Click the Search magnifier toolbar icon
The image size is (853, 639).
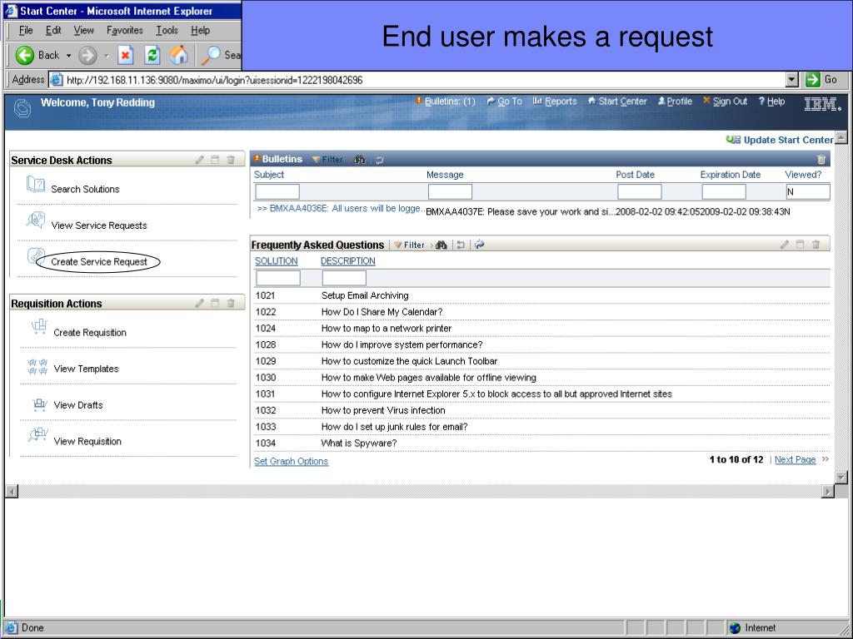pyautogui.click(x=211, y=55)
